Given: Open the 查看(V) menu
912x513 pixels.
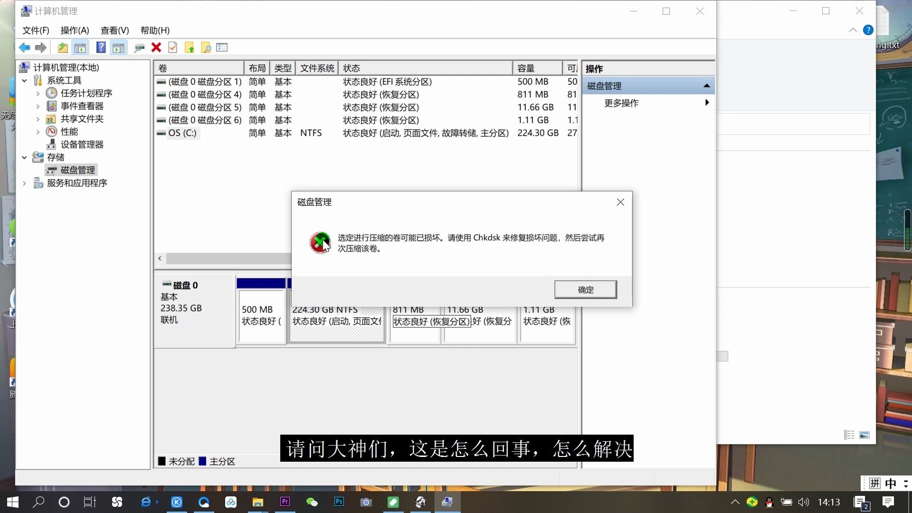Looking at the screenshot, I should (114, 30).
